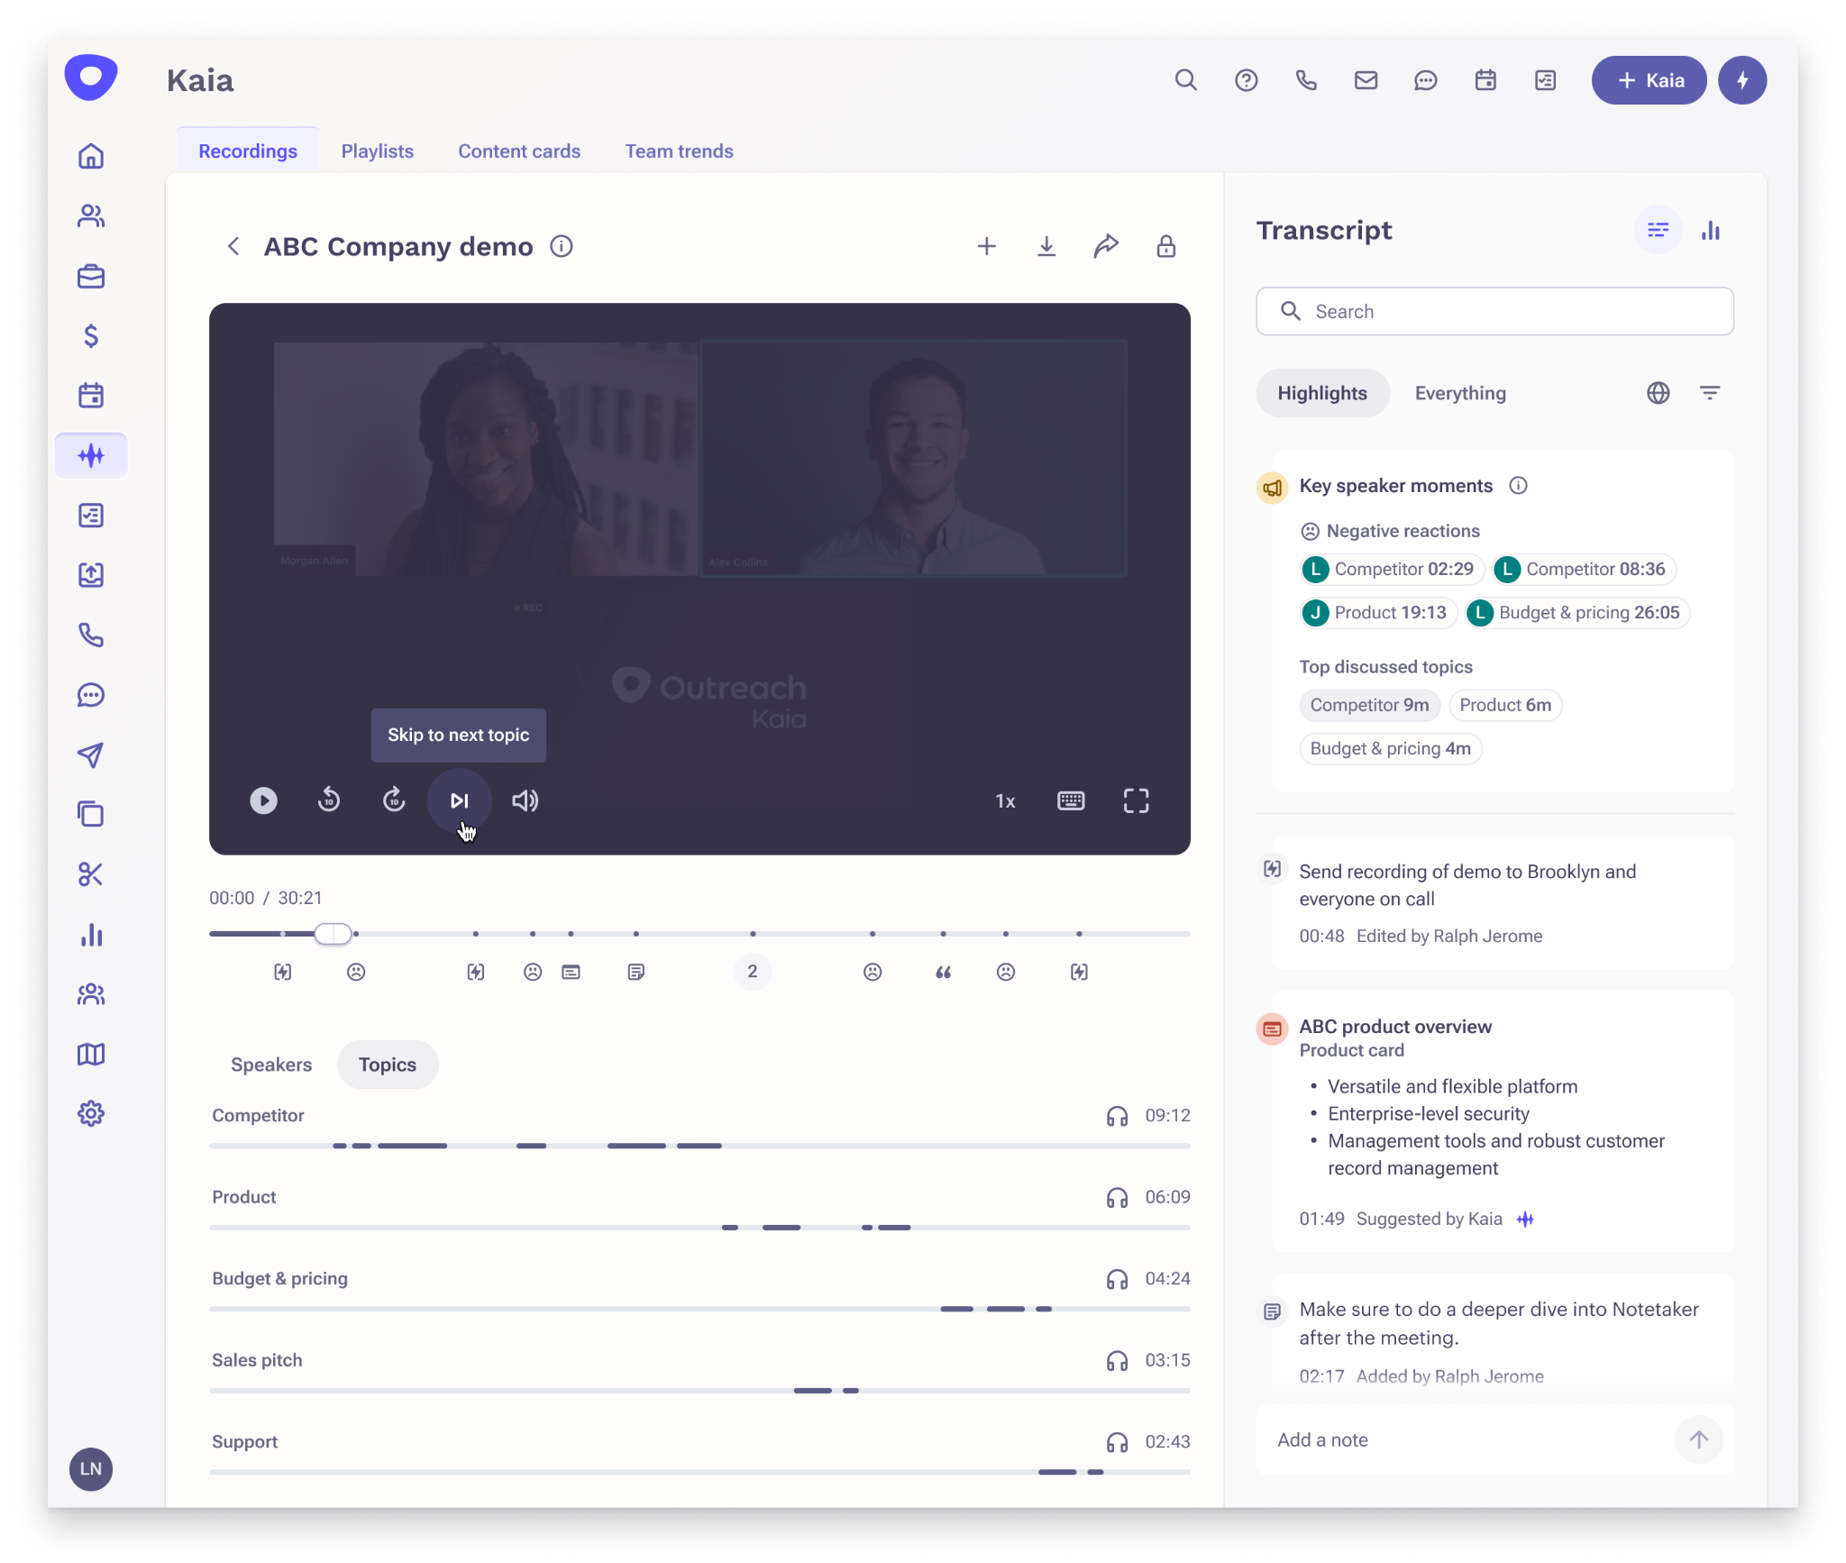Expand the grouped markers badge labeled 2
1846x1563 pixels.
point(752,971)
